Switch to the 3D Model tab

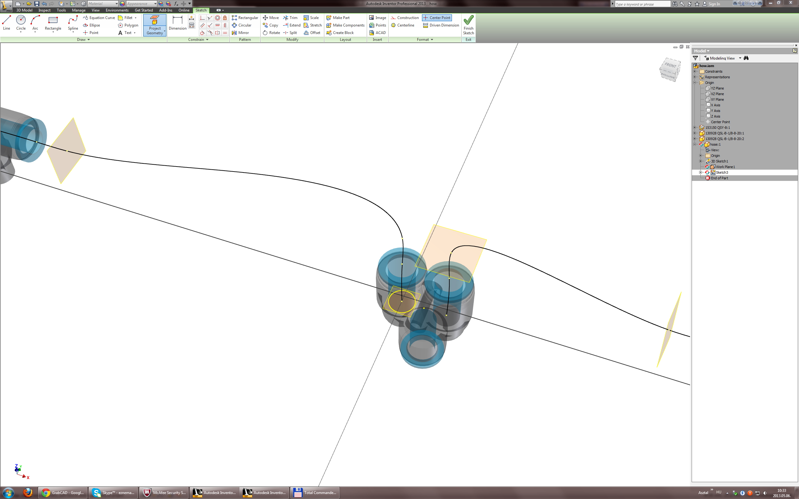coord(24,10)
